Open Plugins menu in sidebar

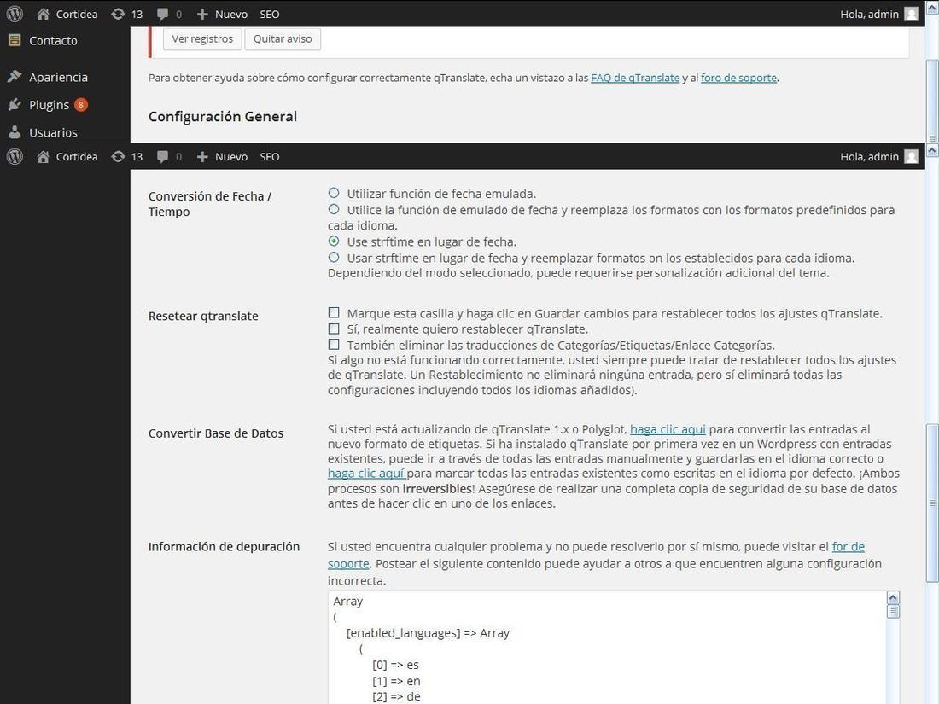(x=50, y=105)
